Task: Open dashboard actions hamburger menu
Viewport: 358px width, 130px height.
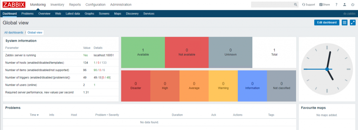Action: [344, 22]
